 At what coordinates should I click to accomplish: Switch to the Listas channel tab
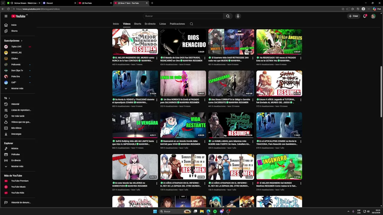click(x=163, y=24)
